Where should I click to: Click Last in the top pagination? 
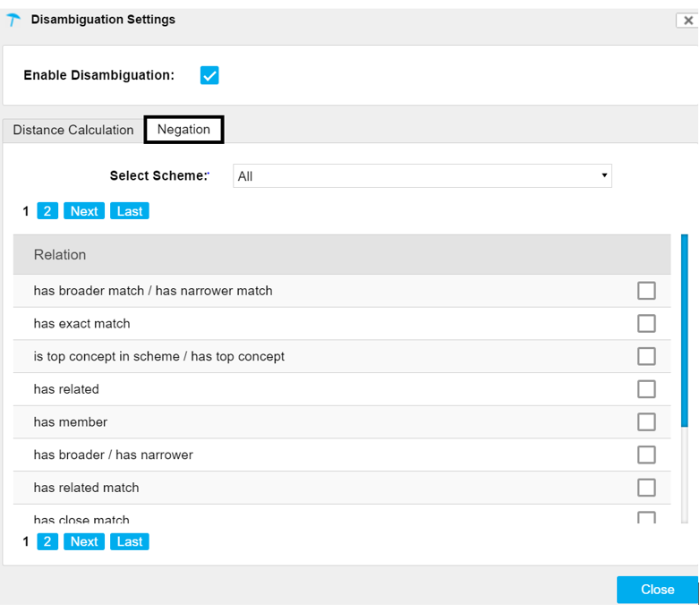130,210
